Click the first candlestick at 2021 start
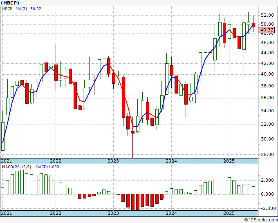The image size is (278, 223). coord(3,136)
